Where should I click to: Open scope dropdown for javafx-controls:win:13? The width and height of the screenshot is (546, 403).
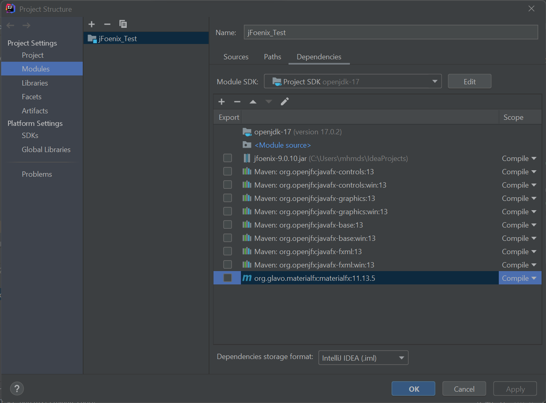point(519,185)
